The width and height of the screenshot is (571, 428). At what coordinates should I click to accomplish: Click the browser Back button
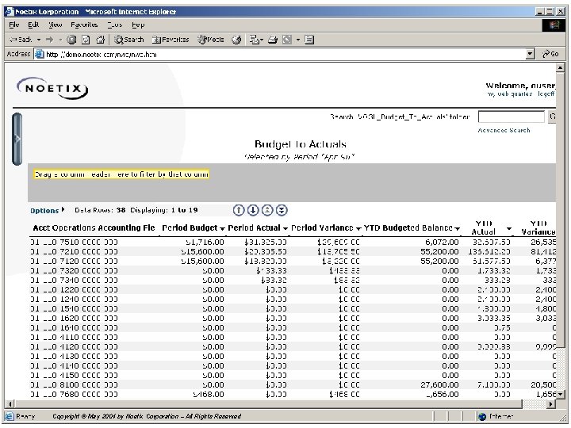click(20, 39)
